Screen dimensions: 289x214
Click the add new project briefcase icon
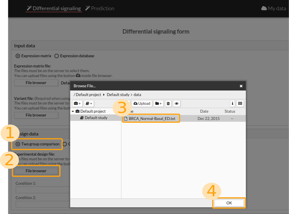(x=77, y=103)
